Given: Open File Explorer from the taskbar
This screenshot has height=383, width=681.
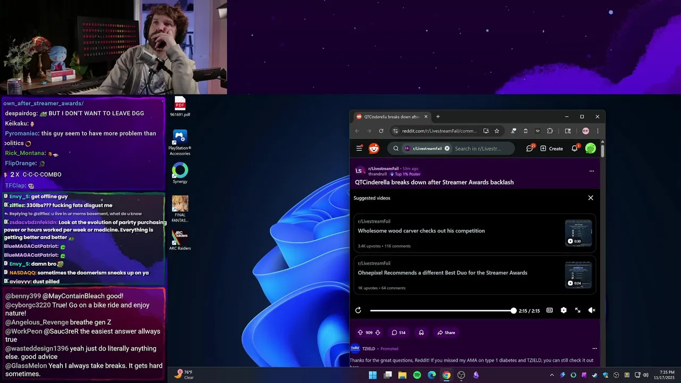Looking at the screenshot, I should pos(403,375).
